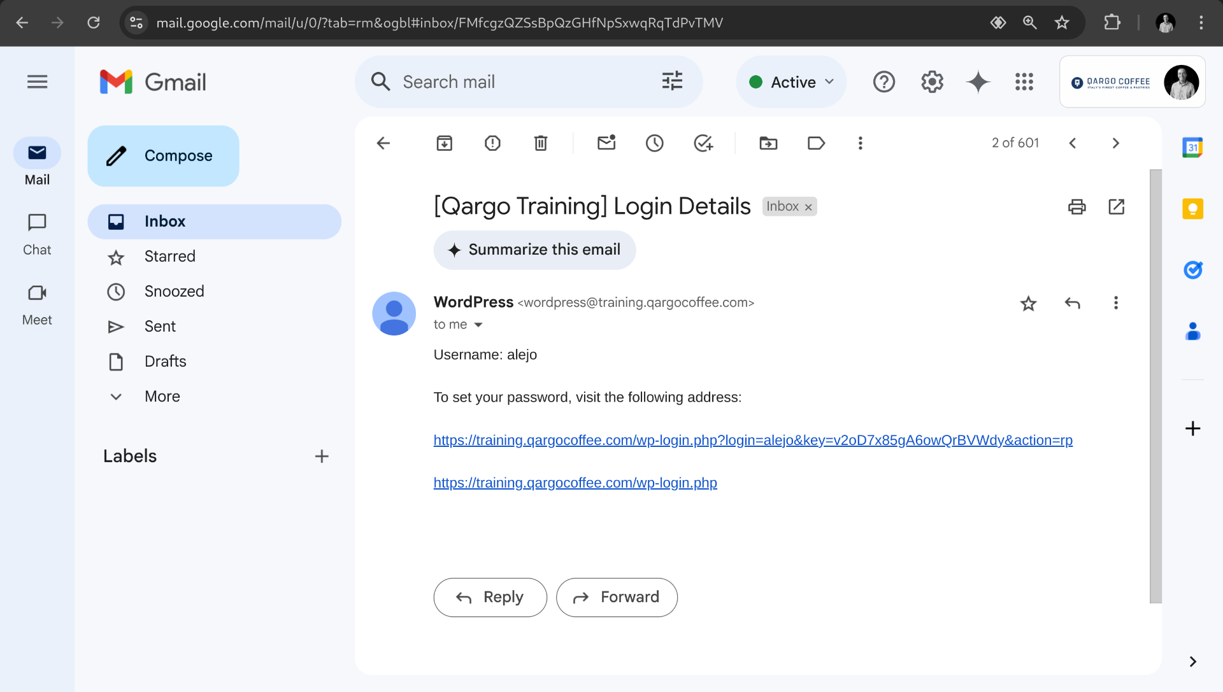Open the password reset link
Screen dimensions: 1223x692
753,440
